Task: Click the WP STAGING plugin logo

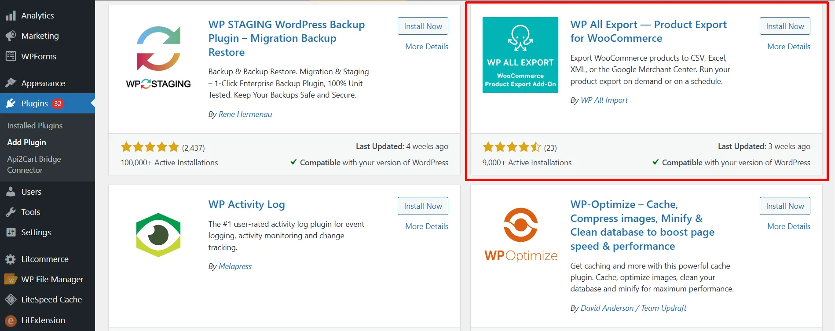Action: (158, 57)
